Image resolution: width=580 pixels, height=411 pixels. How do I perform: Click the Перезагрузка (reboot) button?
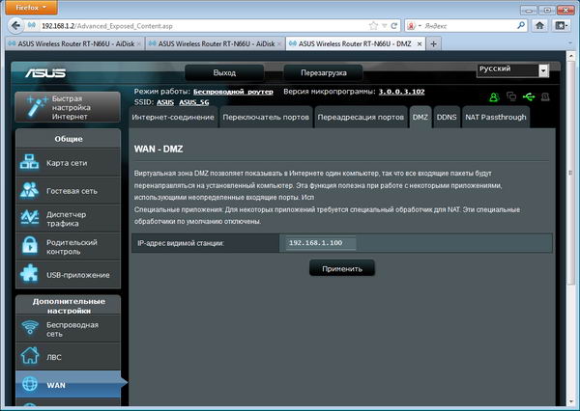(x=323, y=72)
